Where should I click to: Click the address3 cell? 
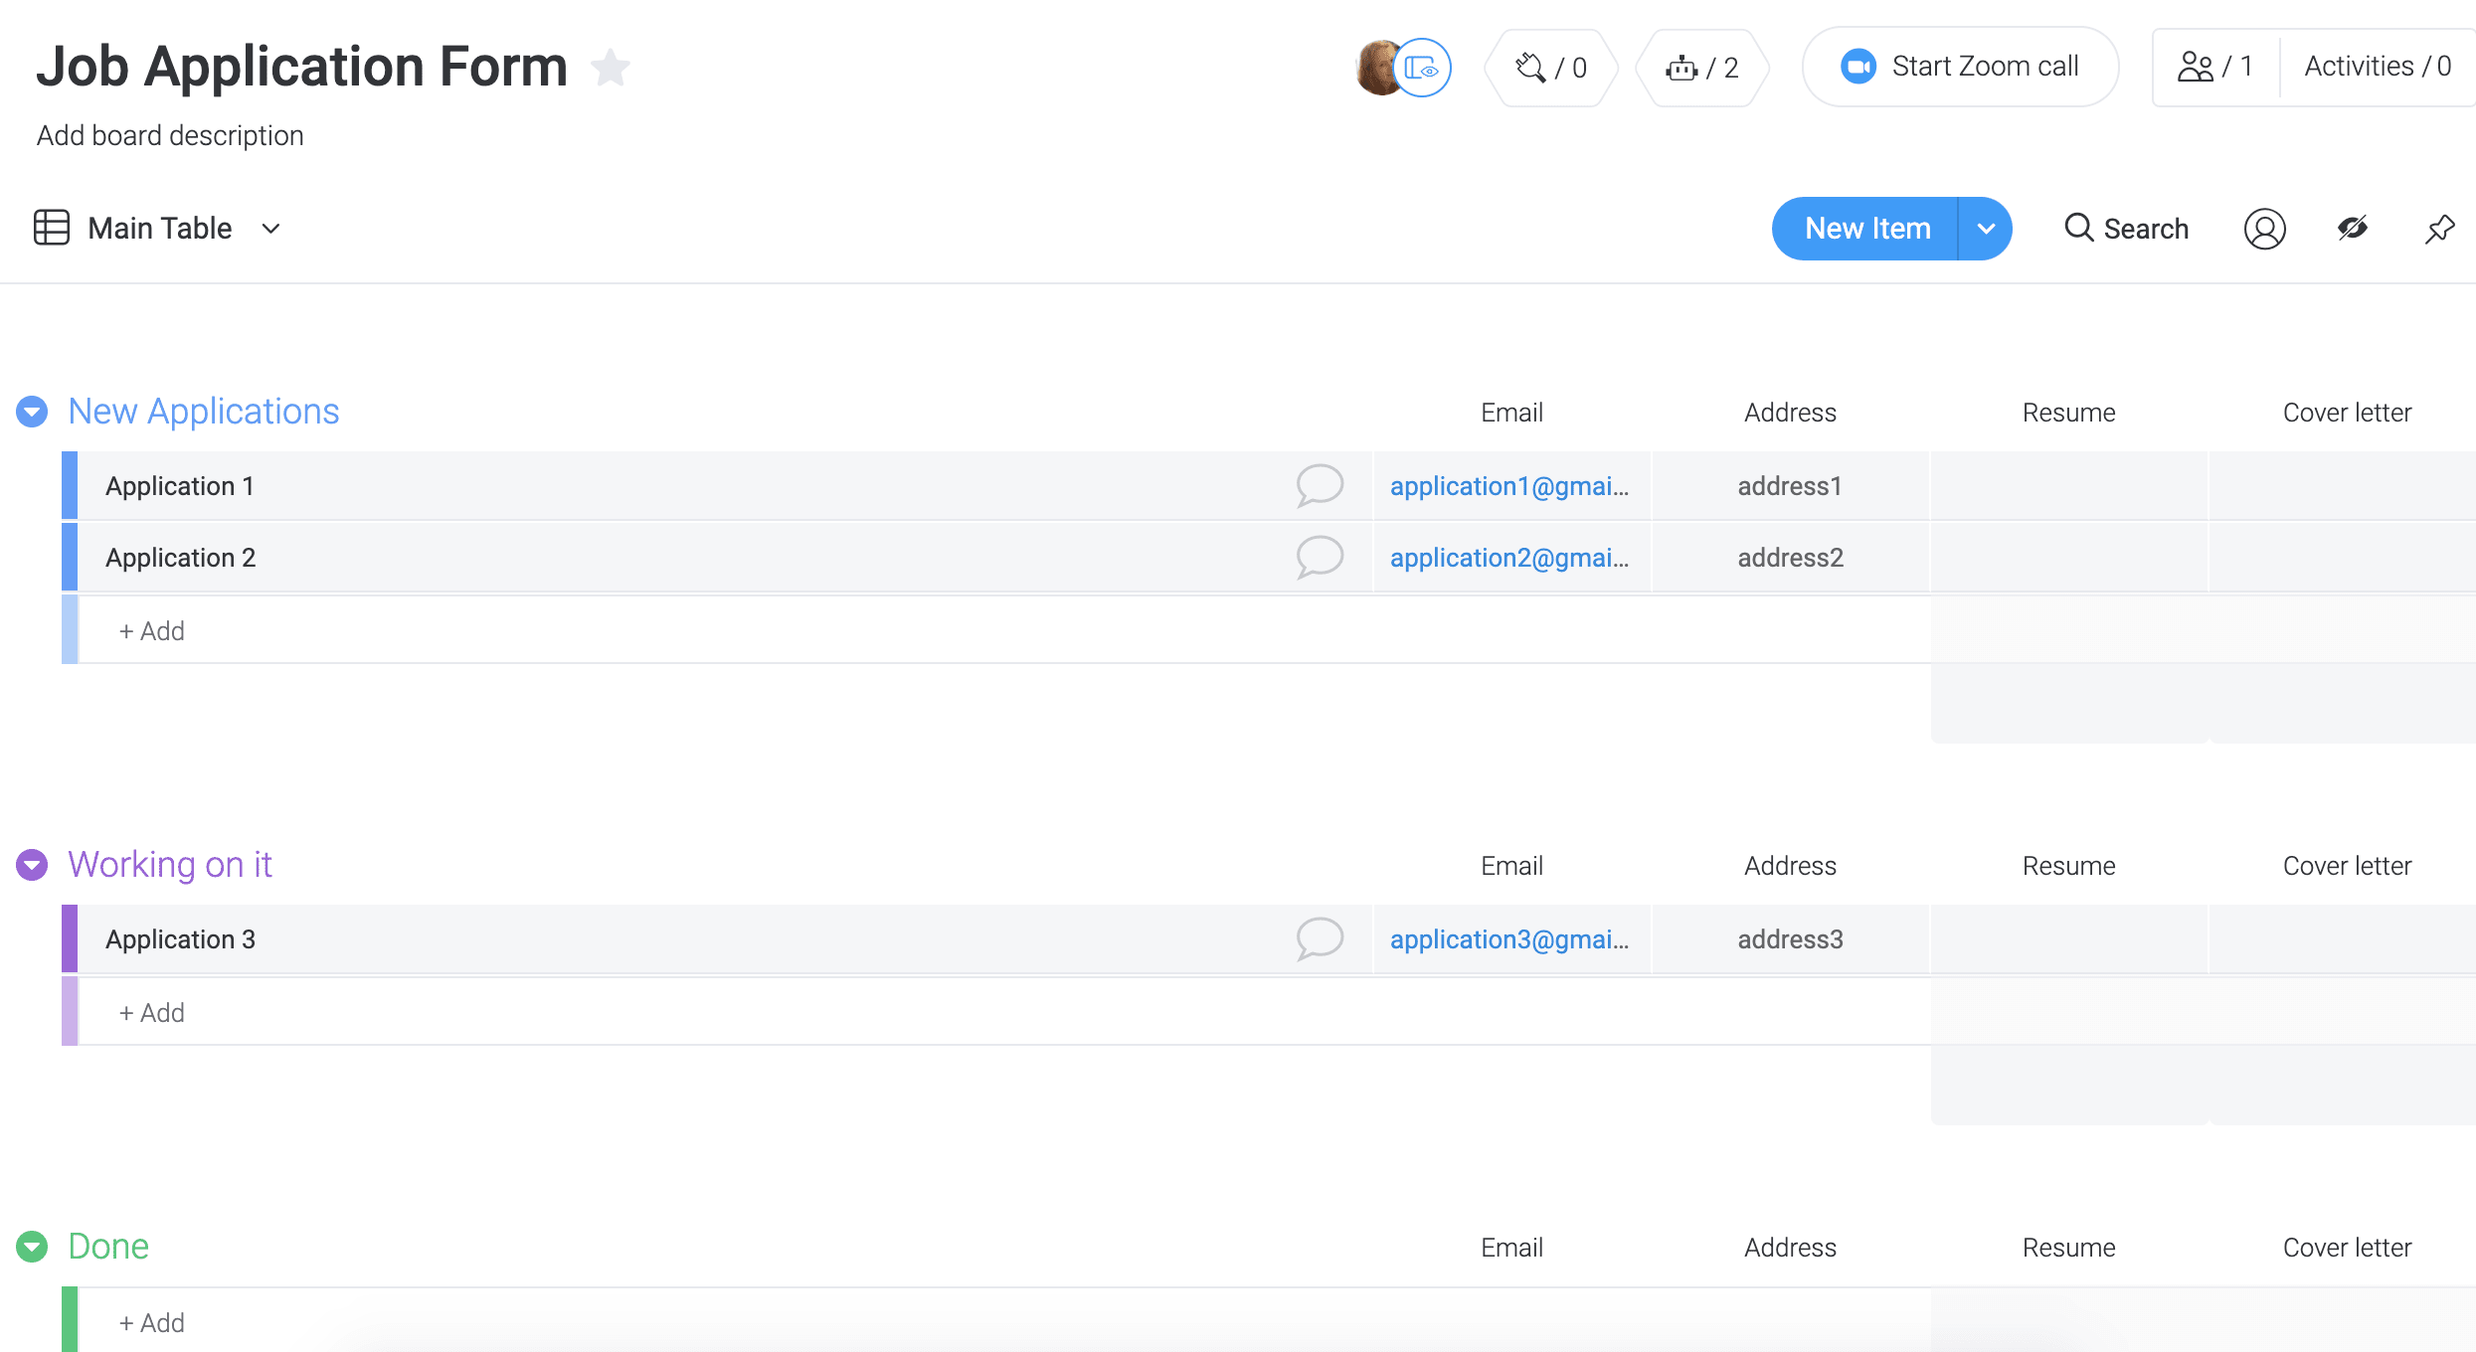pos(1790,939)
